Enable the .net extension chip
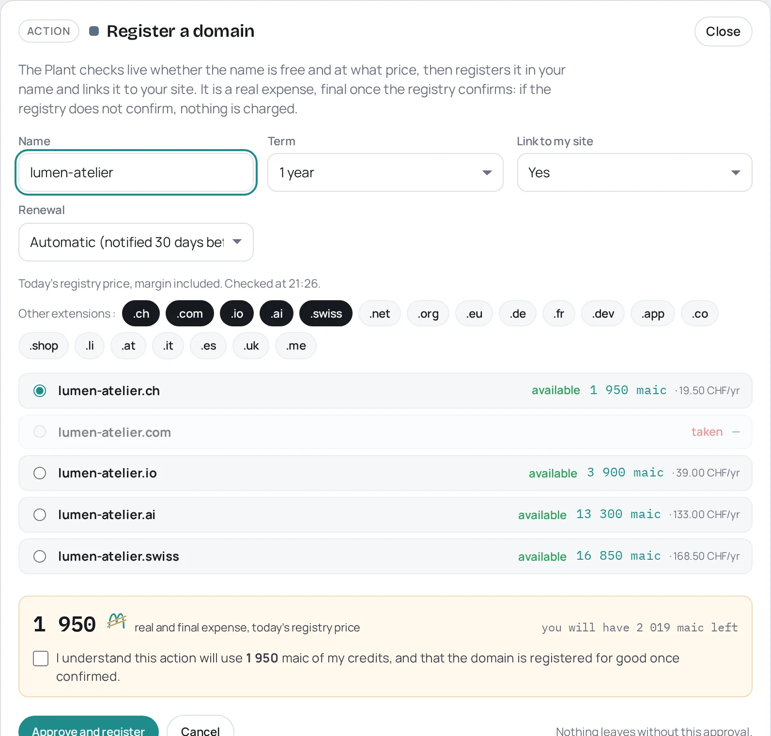 [380, 314]
